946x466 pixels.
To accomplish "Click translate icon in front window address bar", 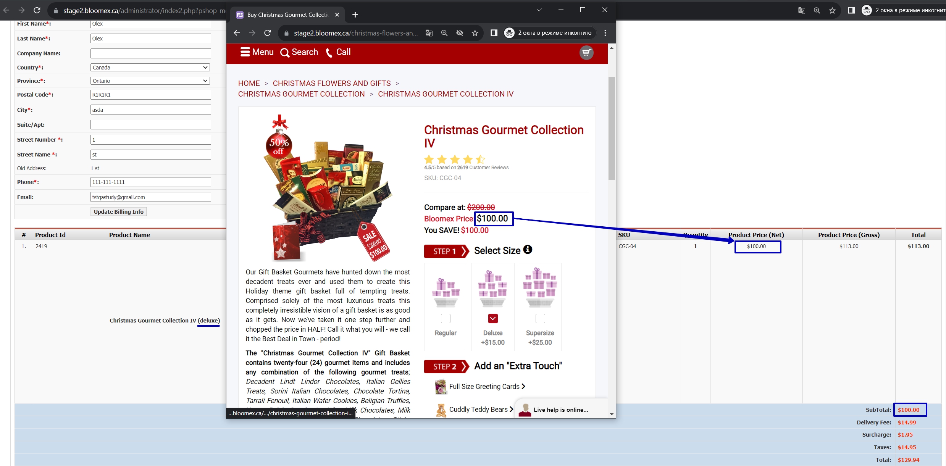I will click(x=429, y=33).
